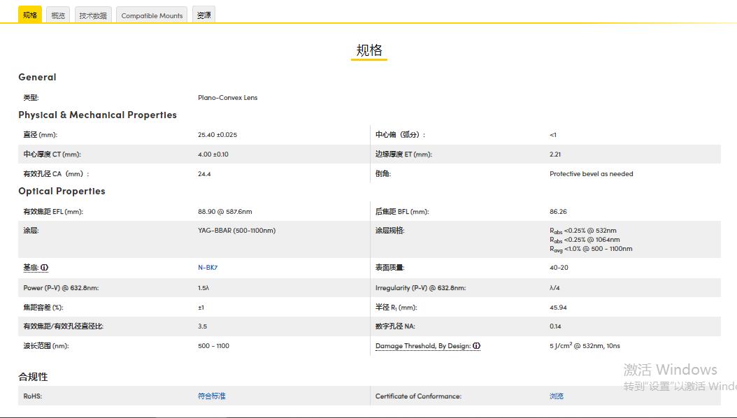Click the info icon beside Damage Threshold, By Design
737x418 pixels.
476,345
